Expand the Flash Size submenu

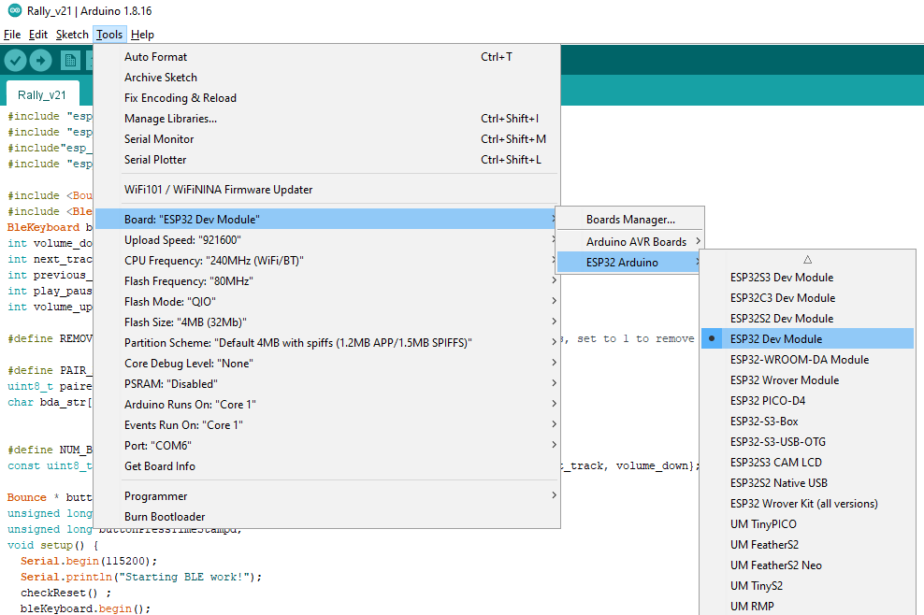pos(327,322)
